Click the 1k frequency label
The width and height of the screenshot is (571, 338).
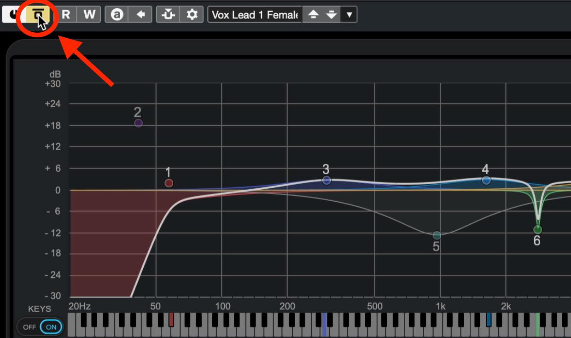coord(441,306)
